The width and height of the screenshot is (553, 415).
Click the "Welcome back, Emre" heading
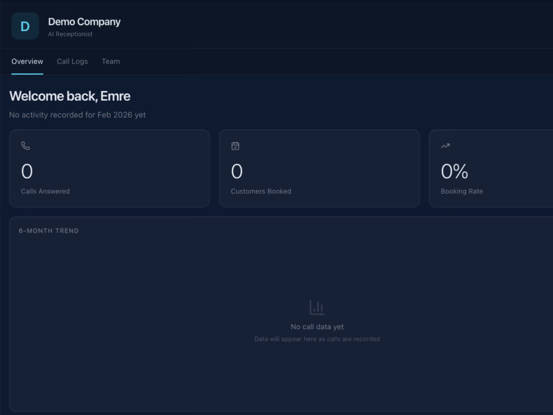coord(70,96)
